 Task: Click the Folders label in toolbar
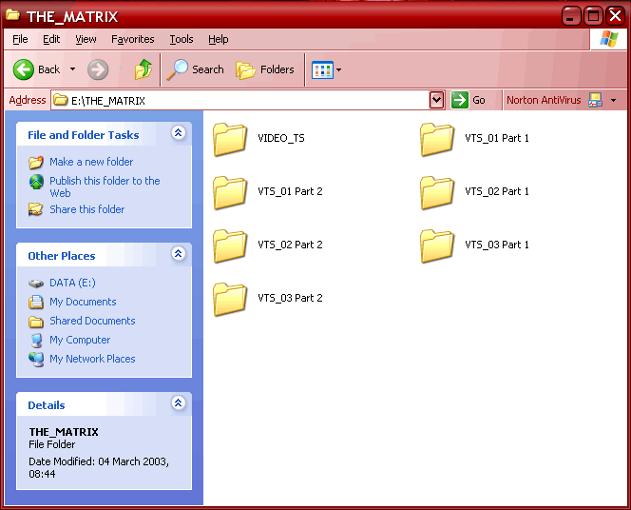click(x=277, y=69)
